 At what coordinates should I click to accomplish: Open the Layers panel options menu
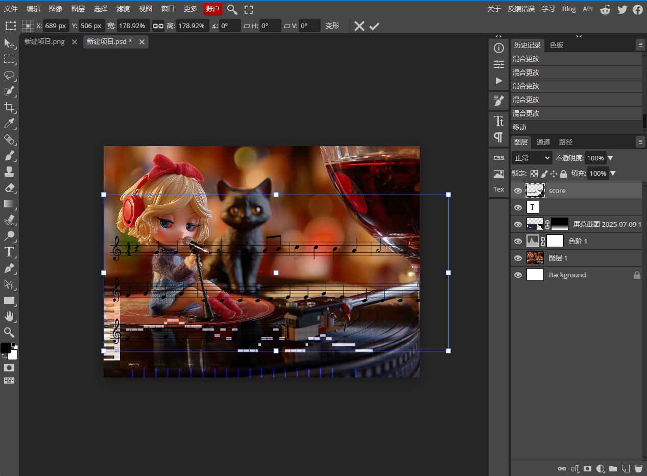point(640,141)
